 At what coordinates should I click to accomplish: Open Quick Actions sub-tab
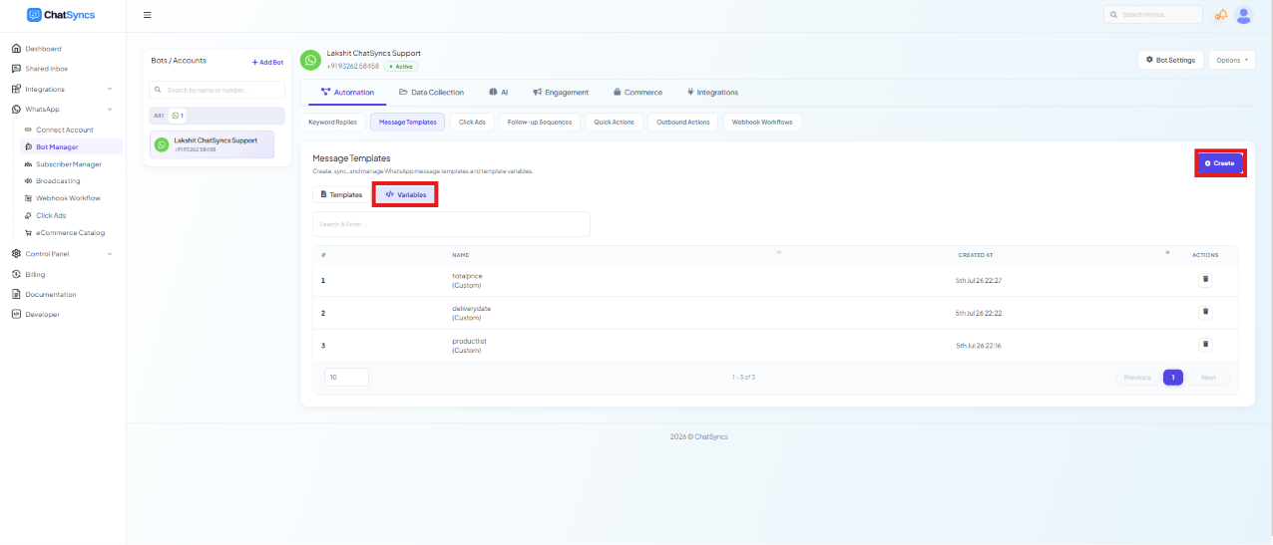(614, 122)
